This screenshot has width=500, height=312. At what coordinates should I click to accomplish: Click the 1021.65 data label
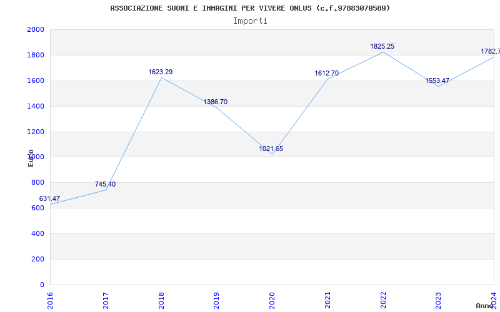tap(271, 149)
